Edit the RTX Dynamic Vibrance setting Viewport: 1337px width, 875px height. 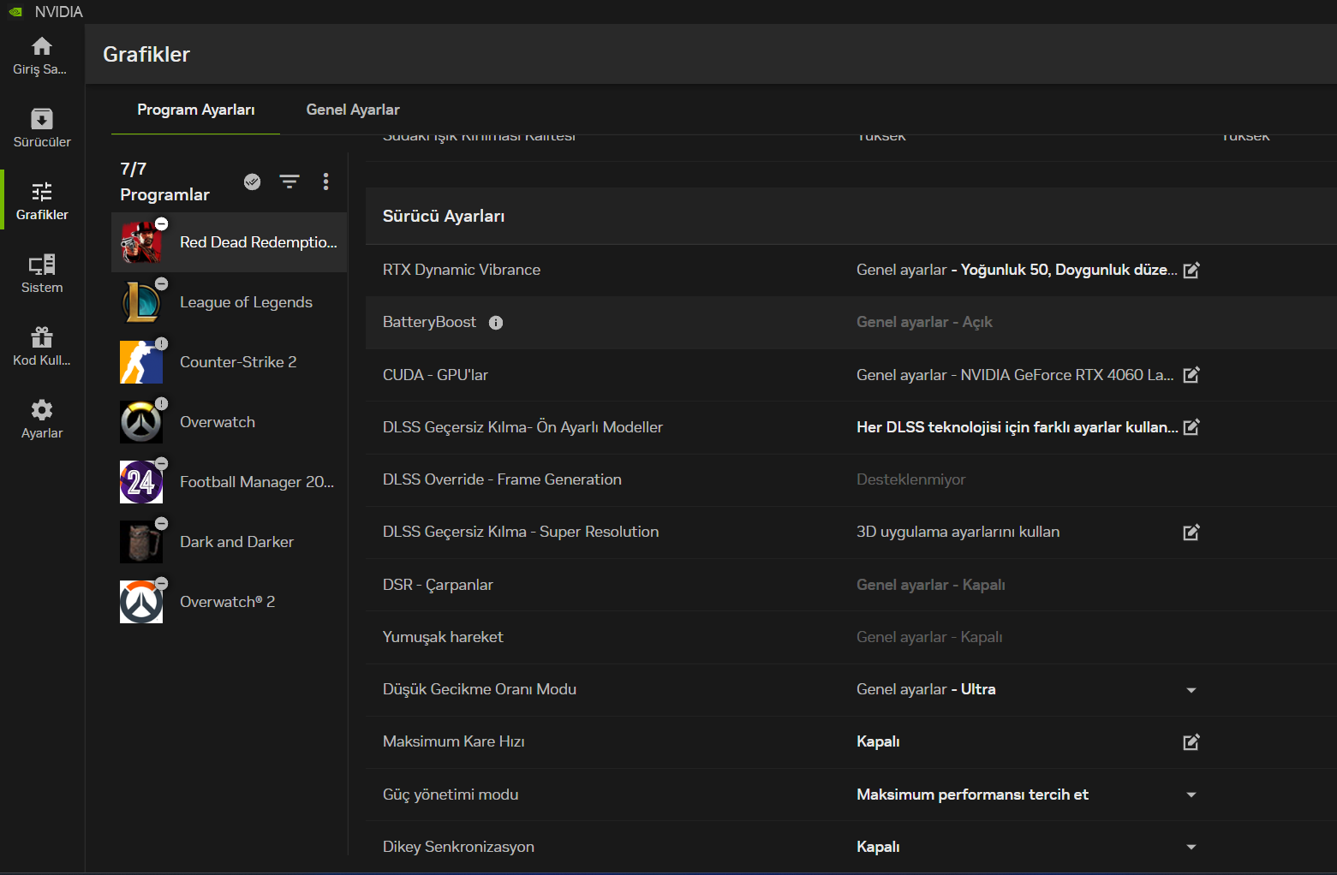[x=1191, y=271]
